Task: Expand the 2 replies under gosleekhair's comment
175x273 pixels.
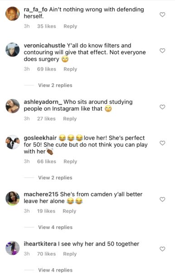Action: 55,178
